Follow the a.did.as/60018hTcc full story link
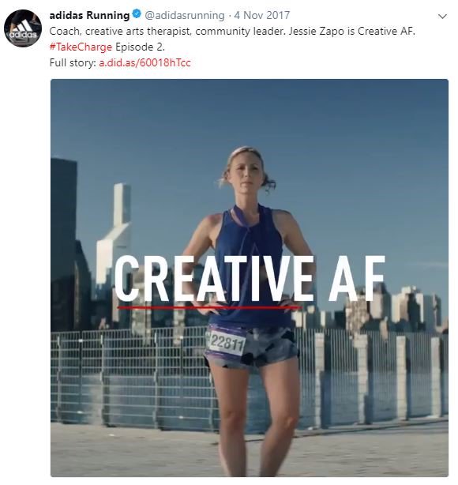Viewport: 458px width, 485px height. pos(145,62)
